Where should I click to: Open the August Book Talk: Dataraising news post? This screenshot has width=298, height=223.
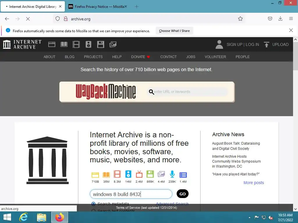click(x=236, y=146)
